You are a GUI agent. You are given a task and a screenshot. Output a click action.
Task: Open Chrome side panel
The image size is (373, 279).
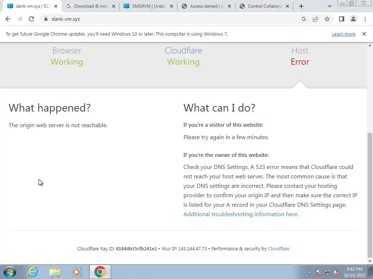coord(342,19)
